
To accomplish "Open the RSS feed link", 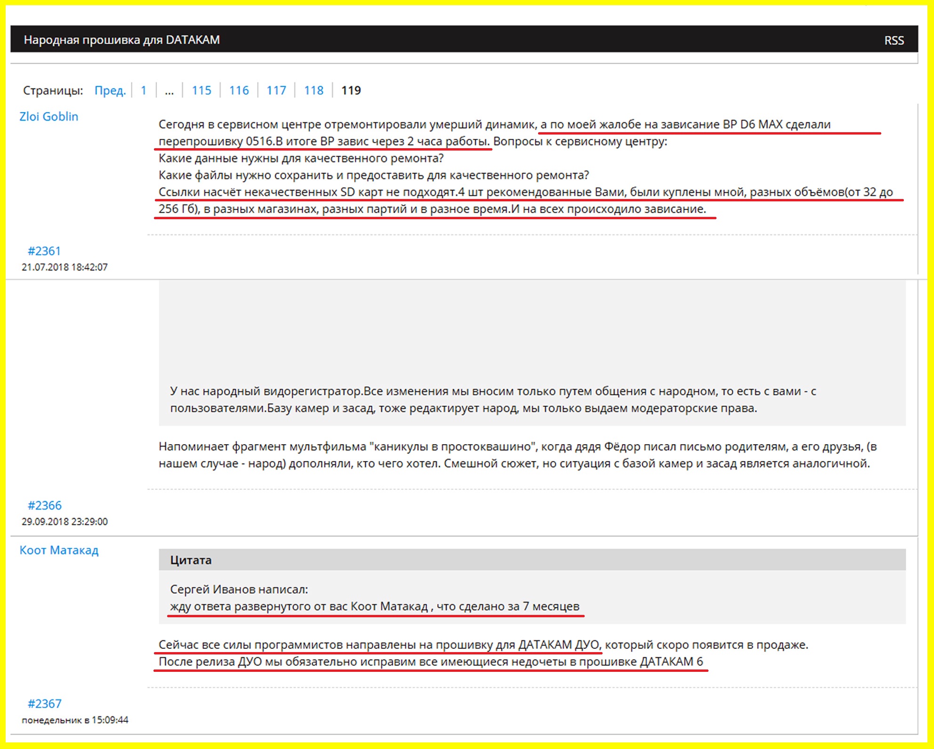I will [894, 40].
